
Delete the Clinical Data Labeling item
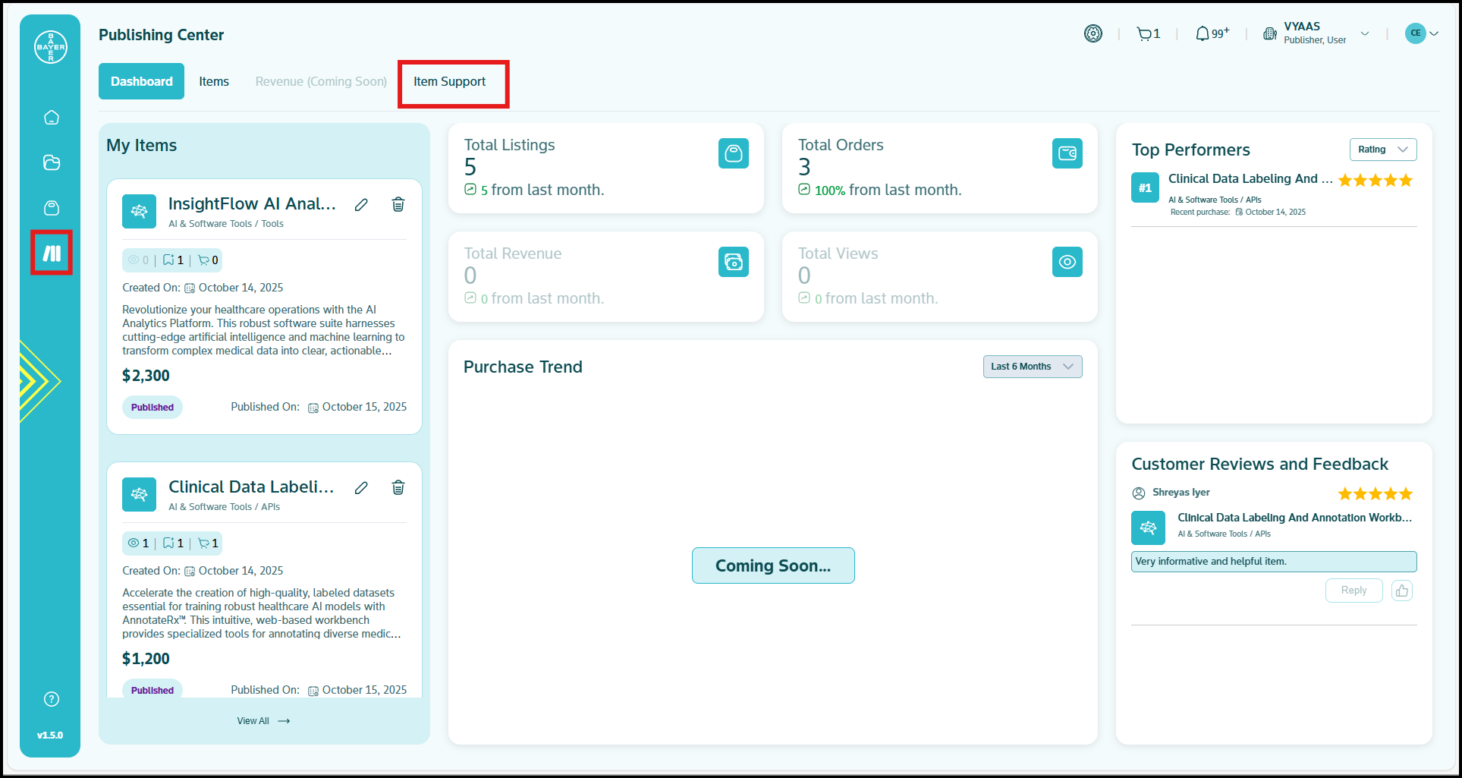tap(398, 487)
